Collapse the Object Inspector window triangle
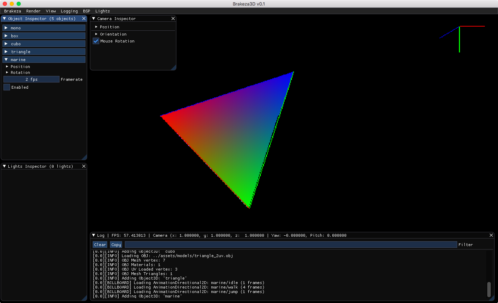 [4, 19]
